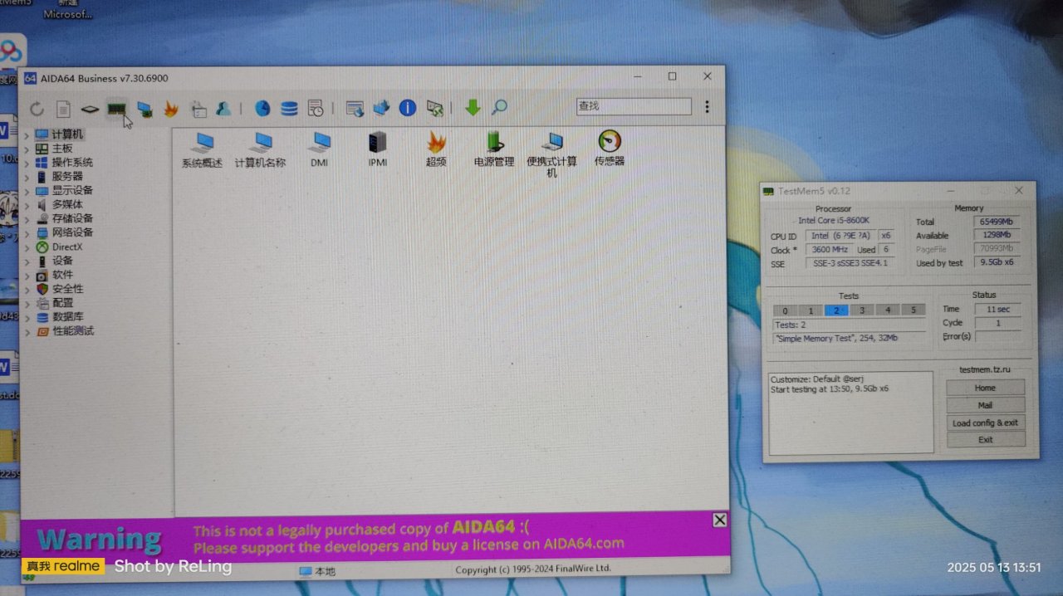The image size is (1063, 596).
Task: Select test block 4 in TestMem5
Action: coord(888,310)
